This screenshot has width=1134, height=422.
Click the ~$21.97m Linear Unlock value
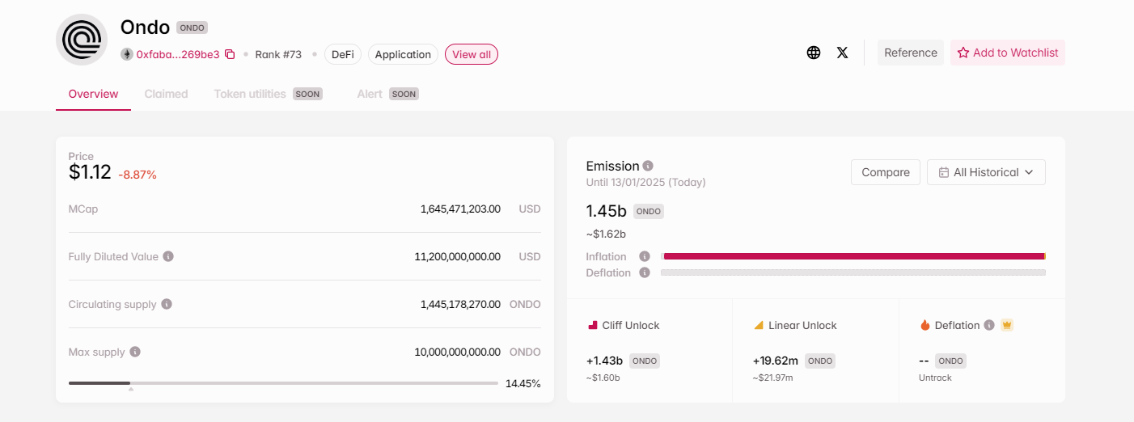[x=773, y=378]
